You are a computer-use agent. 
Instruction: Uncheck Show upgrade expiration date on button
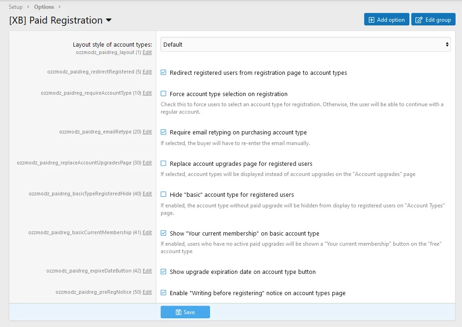163,272
